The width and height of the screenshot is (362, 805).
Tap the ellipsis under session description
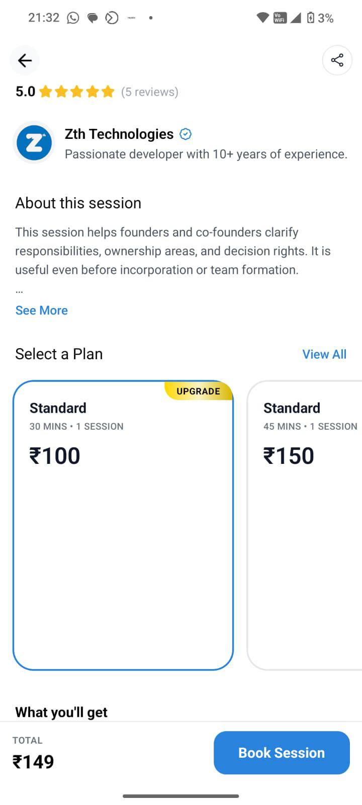point(19,291)
